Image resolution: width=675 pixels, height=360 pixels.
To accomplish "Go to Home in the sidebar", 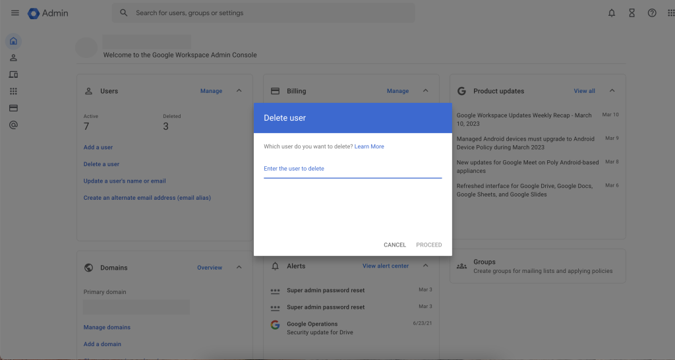I will [x=13, y=42].
